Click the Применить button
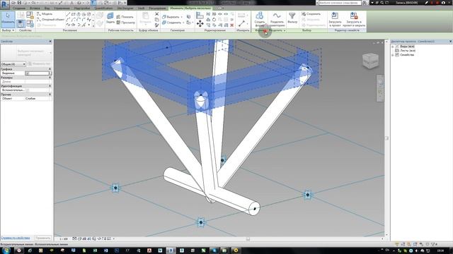The height and width of the screenshot is (254, 453). tap(42, 238)
